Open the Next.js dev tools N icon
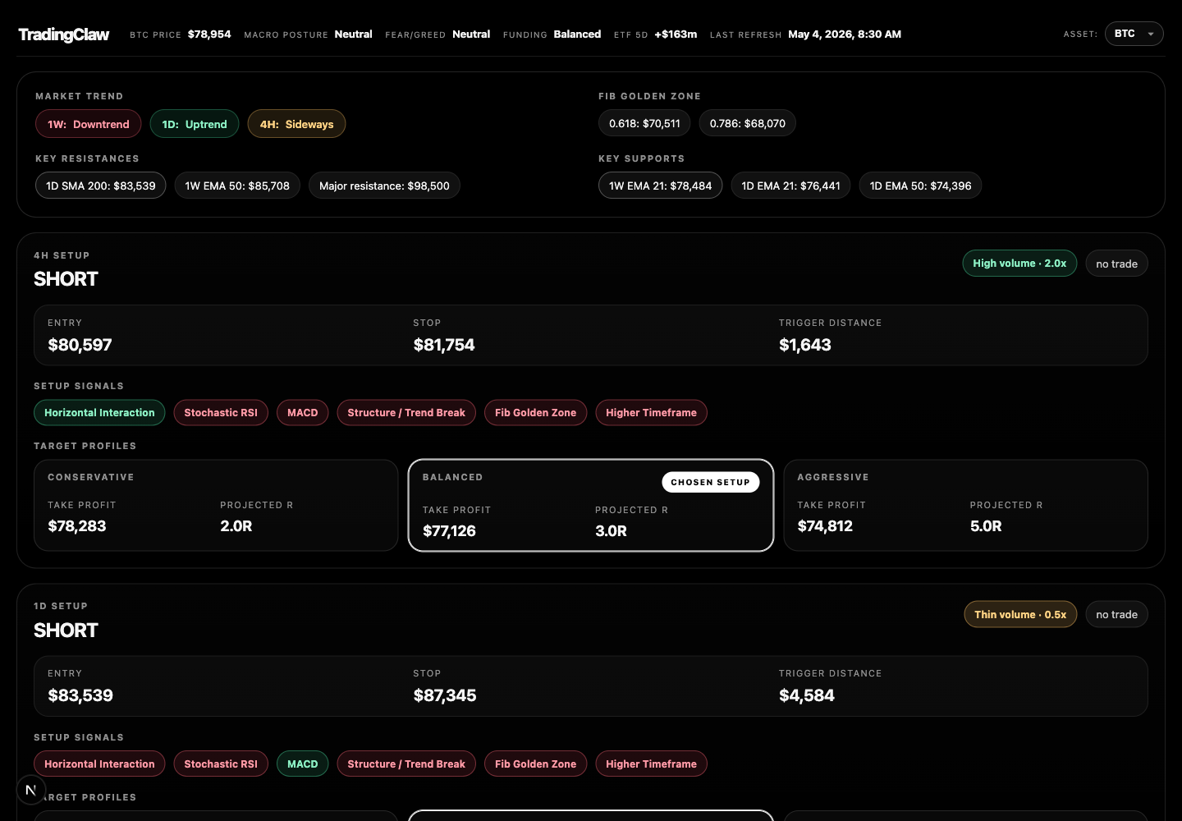This screenshot has height=821, width=1182. tap(30, 790)
